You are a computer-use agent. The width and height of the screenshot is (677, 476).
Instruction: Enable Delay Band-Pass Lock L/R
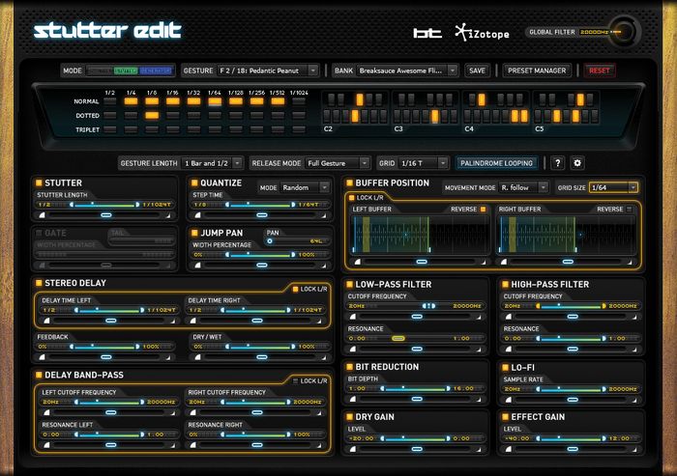(296, 381)
